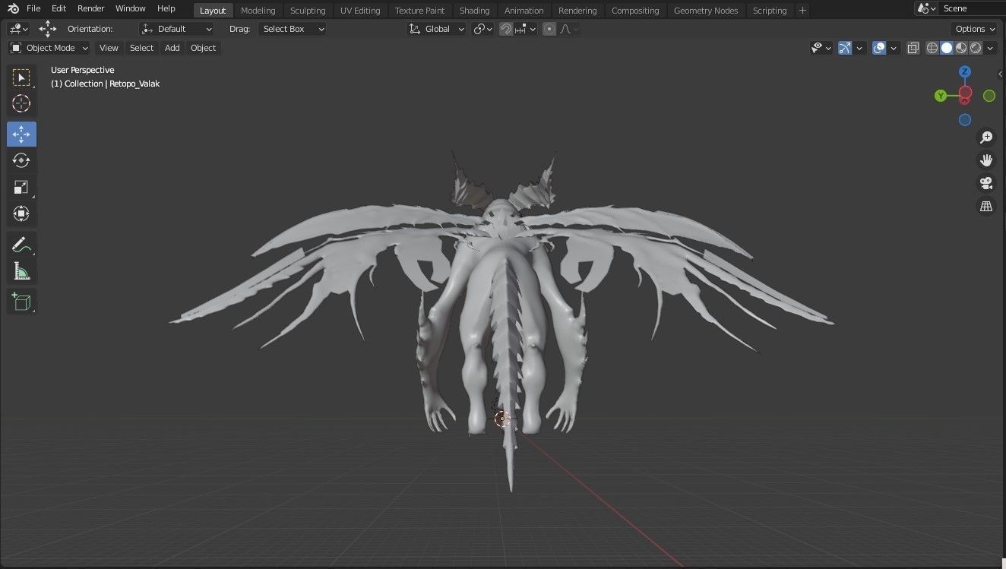Select the Transform tool
1006x569 pixels.
[21, 213]
